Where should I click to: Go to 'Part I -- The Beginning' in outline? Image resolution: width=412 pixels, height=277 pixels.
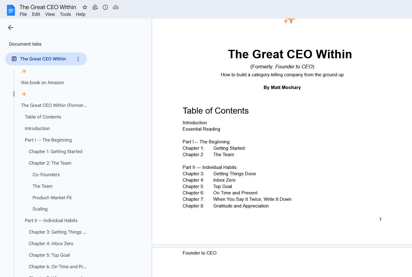[x=48, y=140]
